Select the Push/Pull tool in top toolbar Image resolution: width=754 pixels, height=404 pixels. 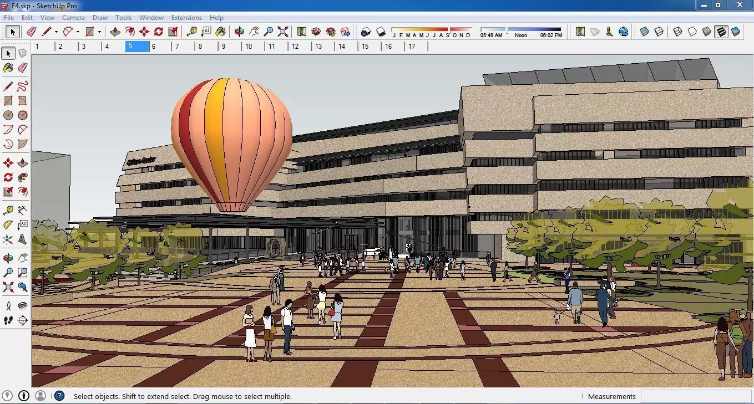coord(115,32)
